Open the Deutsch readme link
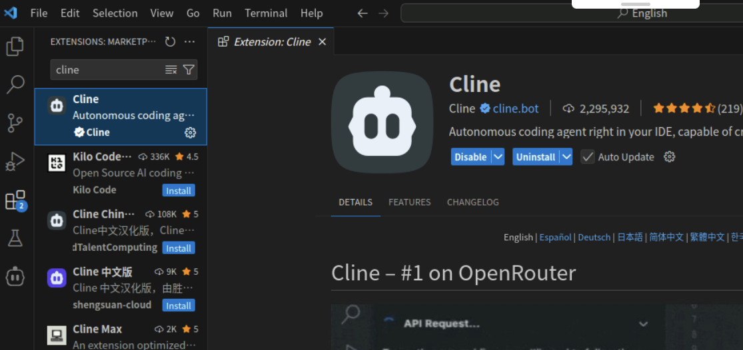This screenshot has width=743, height=350. (594, 237)
